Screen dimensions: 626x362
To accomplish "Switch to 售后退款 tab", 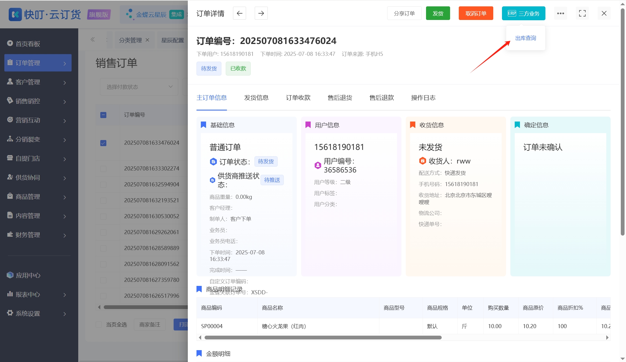I will pos(381,98).
